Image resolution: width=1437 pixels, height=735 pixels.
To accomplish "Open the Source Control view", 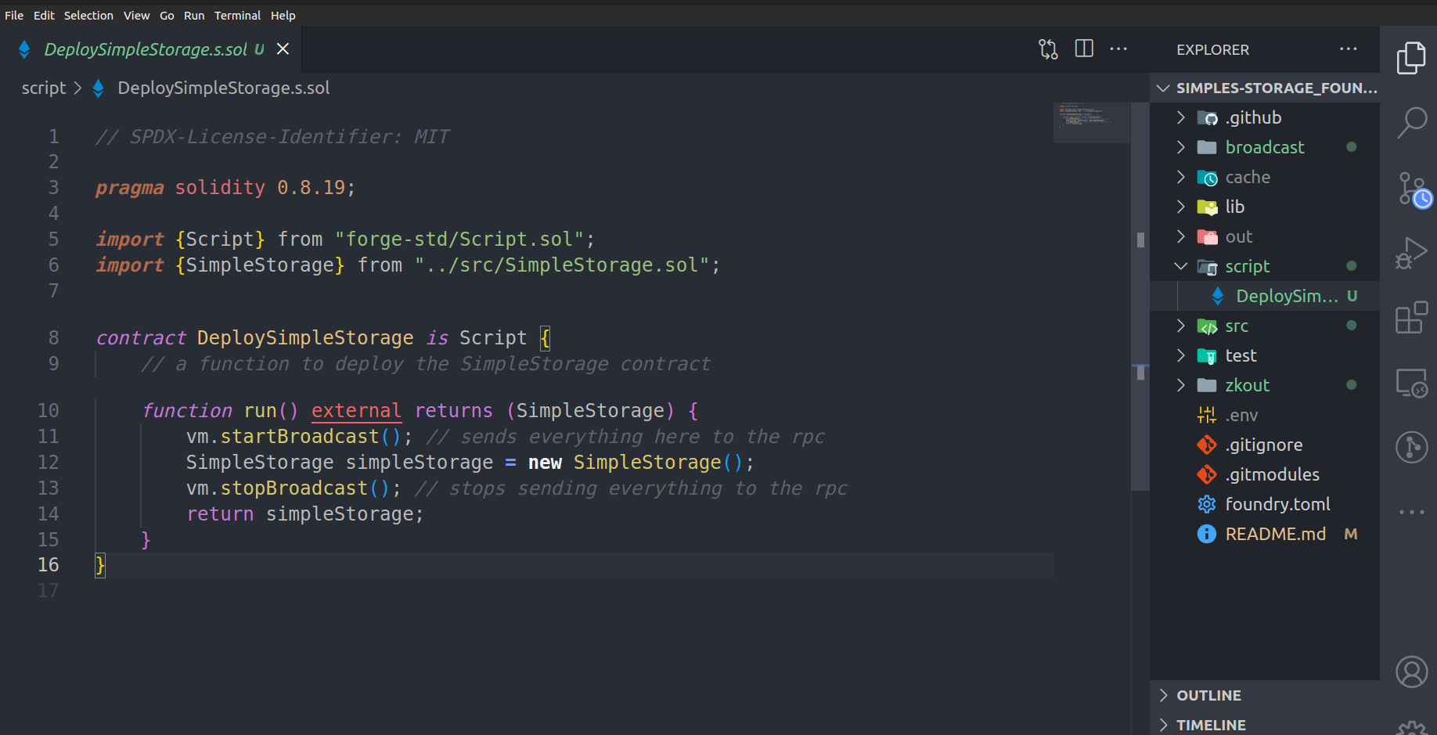I will [1414, 190].
